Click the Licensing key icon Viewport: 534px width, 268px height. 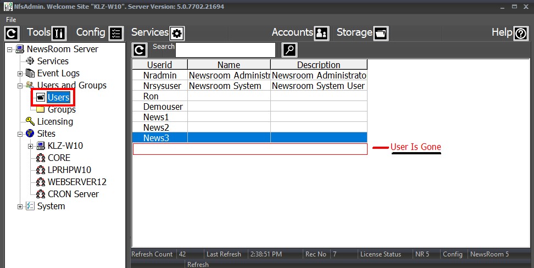[x=30, y=121]
